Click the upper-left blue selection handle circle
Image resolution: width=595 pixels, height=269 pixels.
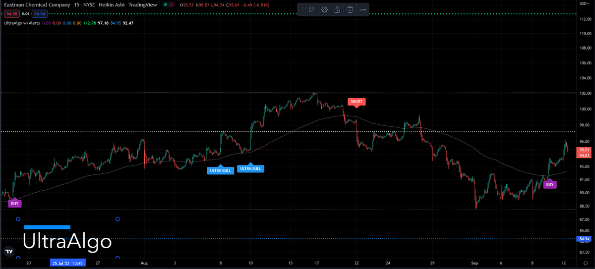(x=18, y=219)
